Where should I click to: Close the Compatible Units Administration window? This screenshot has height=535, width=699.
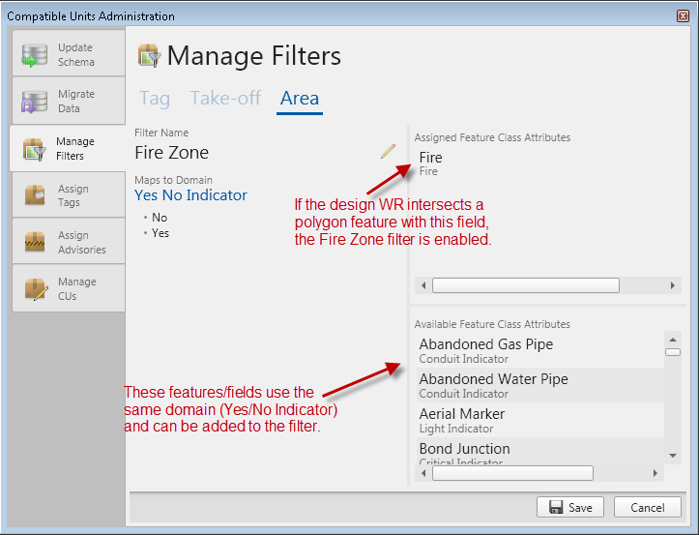click(683, 16)
